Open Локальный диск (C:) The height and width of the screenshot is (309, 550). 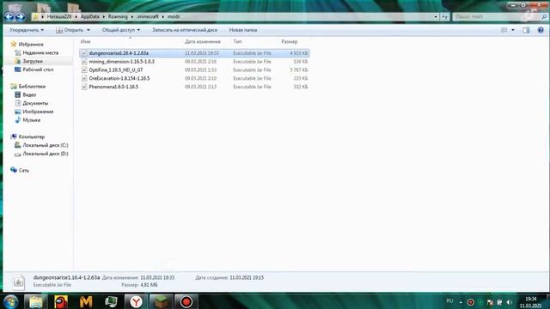(x=46, y=145)
